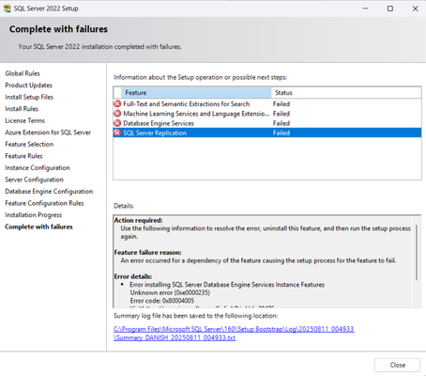Select the Feature Selection step
The height and width of the screenshot is (376, 426).
click(29, 144)
